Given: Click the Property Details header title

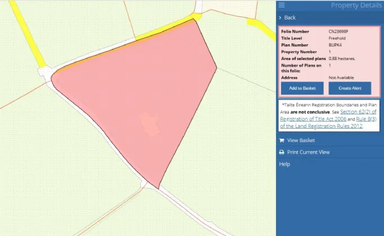Looking at the screenshot, I should 356,5.
